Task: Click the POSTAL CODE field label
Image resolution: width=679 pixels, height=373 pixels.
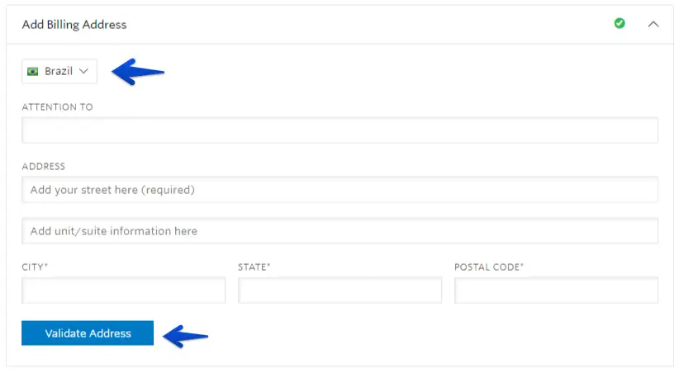Action: point(489,267)
